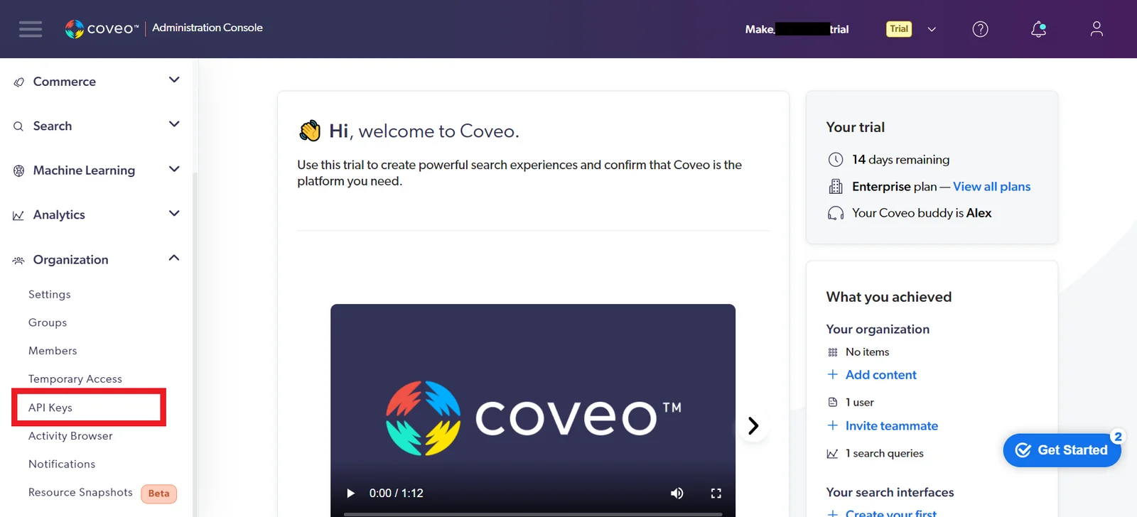Open the organization picker chevron in header
Image resolution: width=1137 pixels, height=517 pixels.
pos(932,29)
